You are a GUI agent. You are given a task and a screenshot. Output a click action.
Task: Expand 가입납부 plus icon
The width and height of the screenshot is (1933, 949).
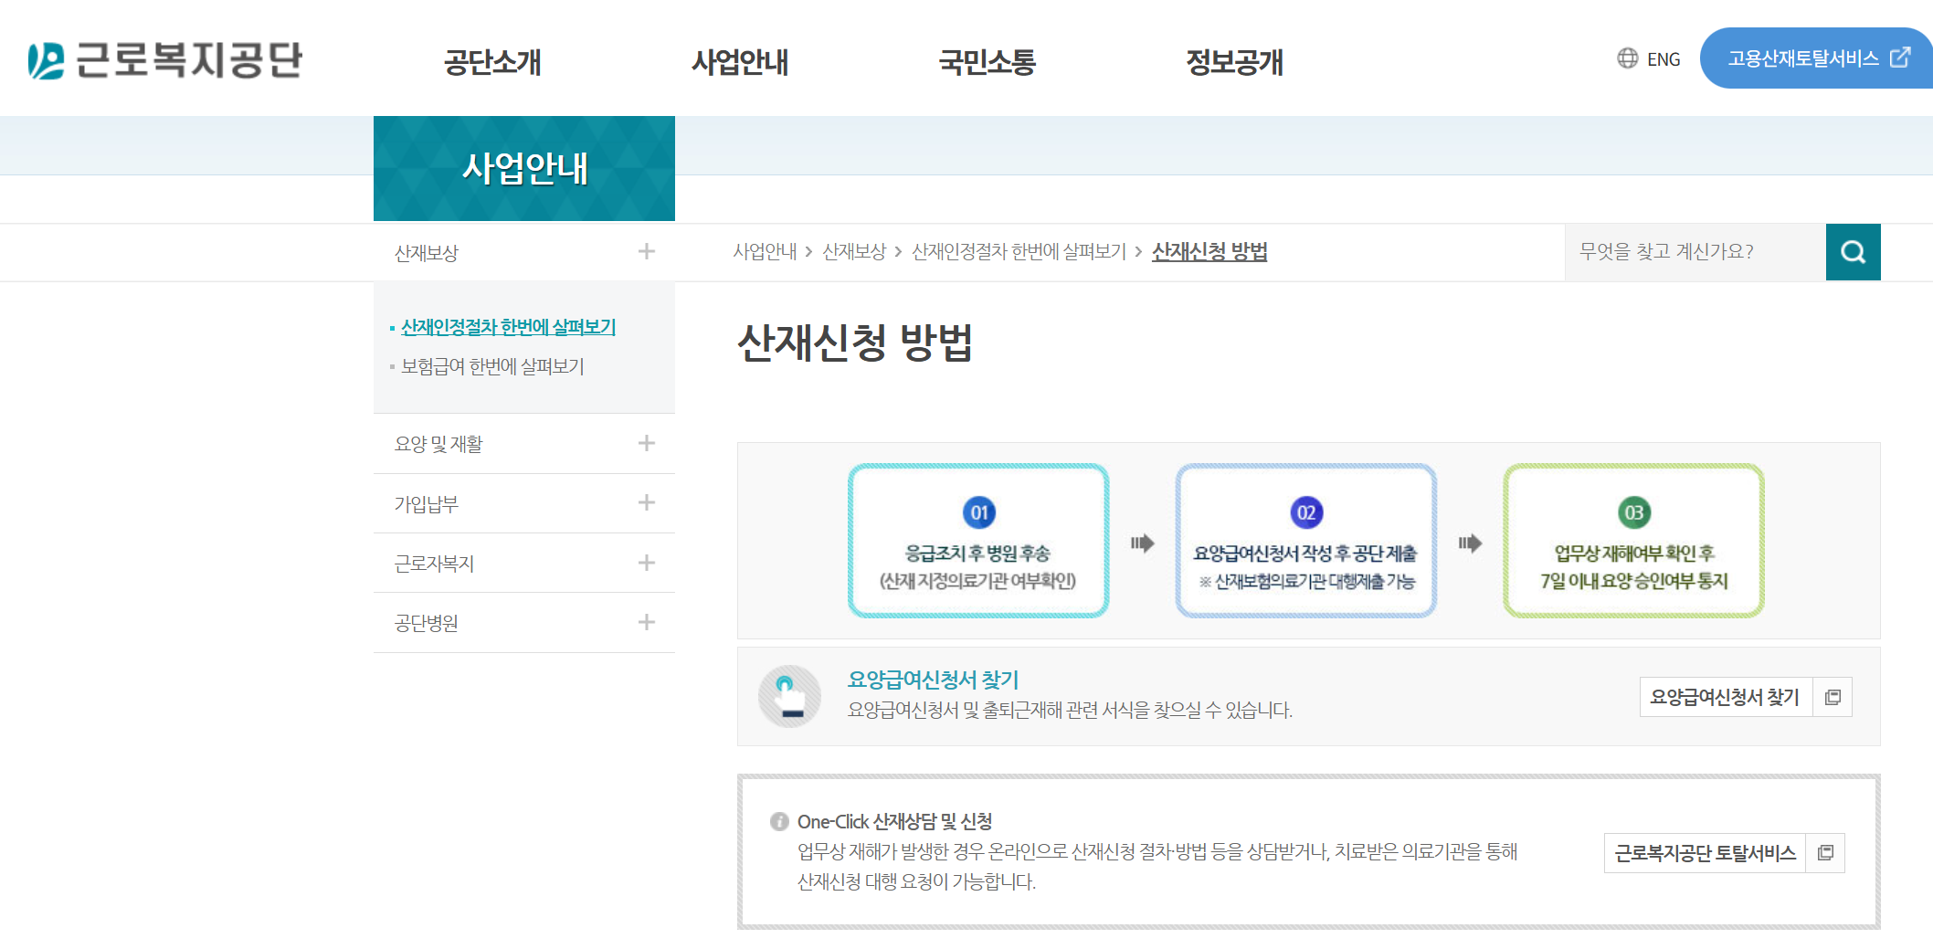point(647,502)
